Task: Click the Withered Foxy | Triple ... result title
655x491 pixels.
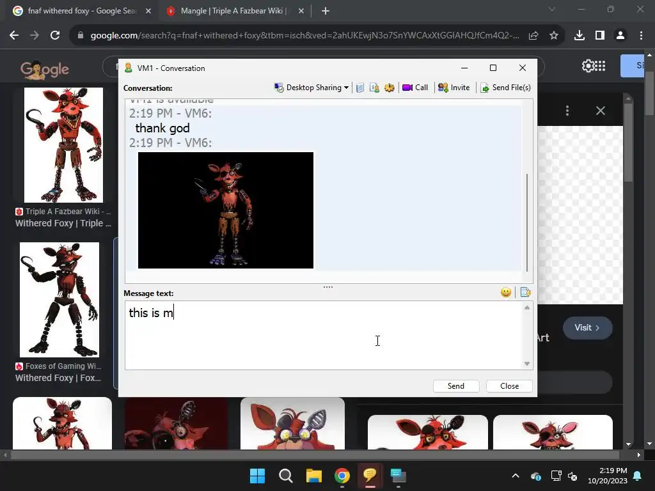Action: 63,223
